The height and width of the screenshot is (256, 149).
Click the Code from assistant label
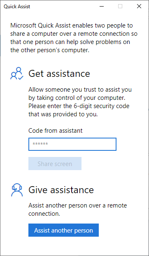pyautogui.click(x=56, y=131)
